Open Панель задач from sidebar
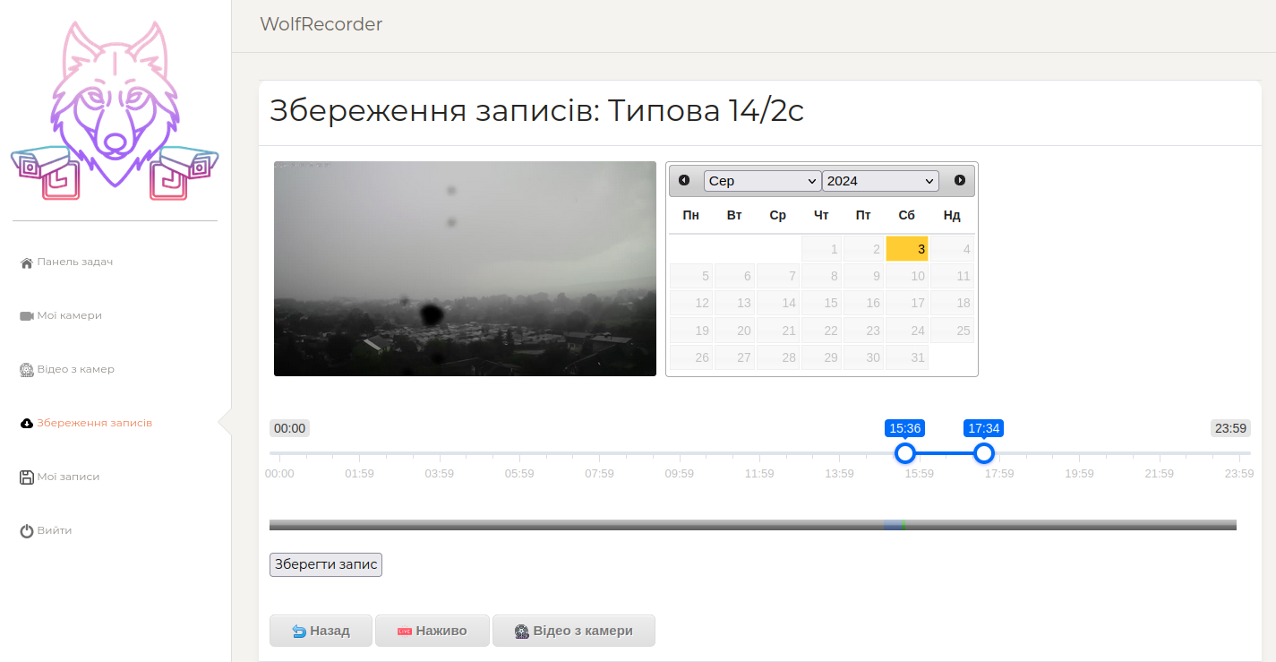Viewport: 1276px width, 662px height. (74, 262)
